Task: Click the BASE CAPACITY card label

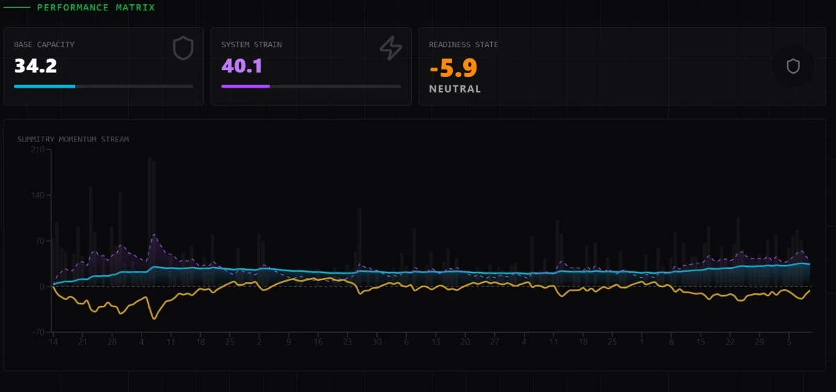Action: [44, 44]
